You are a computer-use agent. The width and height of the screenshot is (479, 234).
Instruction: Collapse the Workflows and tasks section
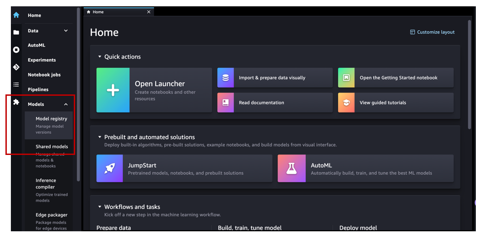pos(99,207)
